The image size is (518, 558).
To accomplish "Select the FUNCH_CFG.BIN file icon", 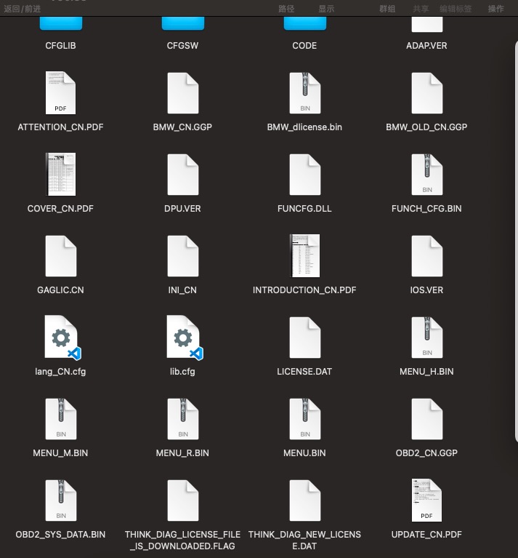I will pyautogui.click(x=426, y=174).
